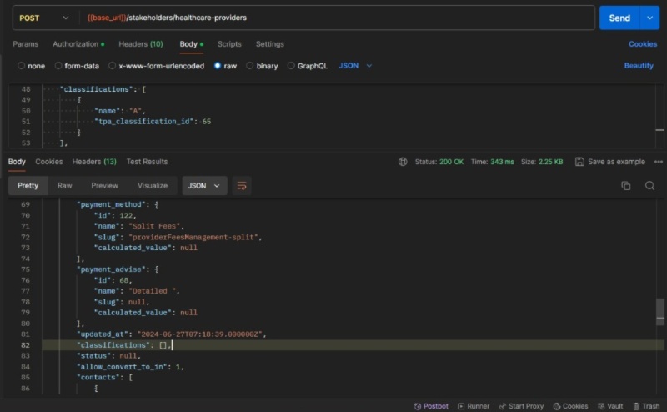
Task: Click the network globe icon
Action: point(404,162)
